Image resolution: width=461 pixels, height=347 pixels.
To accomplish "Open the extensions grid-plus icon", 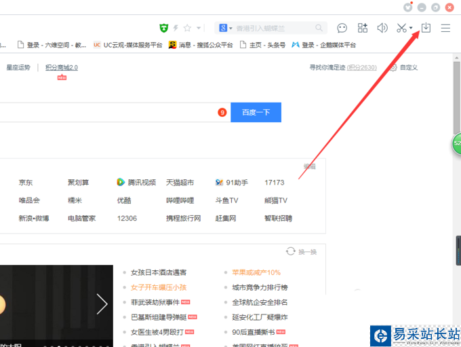I will tap(363, 28).
